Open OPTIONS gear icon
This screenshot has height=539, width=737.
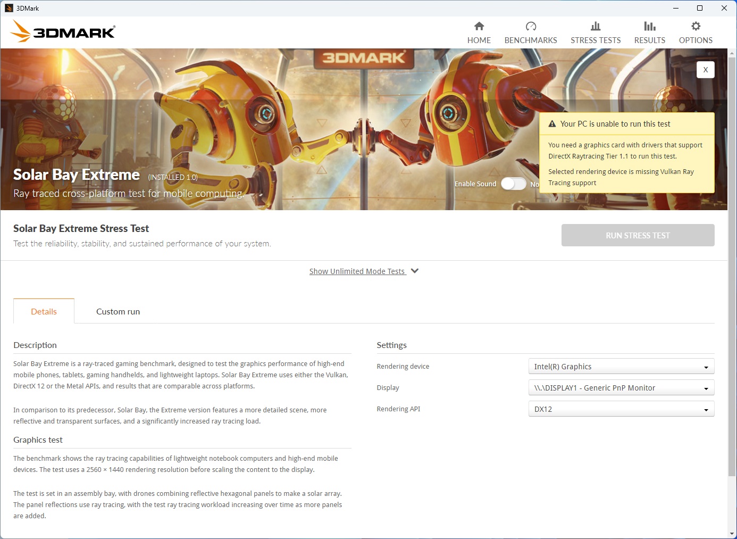pos(696,26)
